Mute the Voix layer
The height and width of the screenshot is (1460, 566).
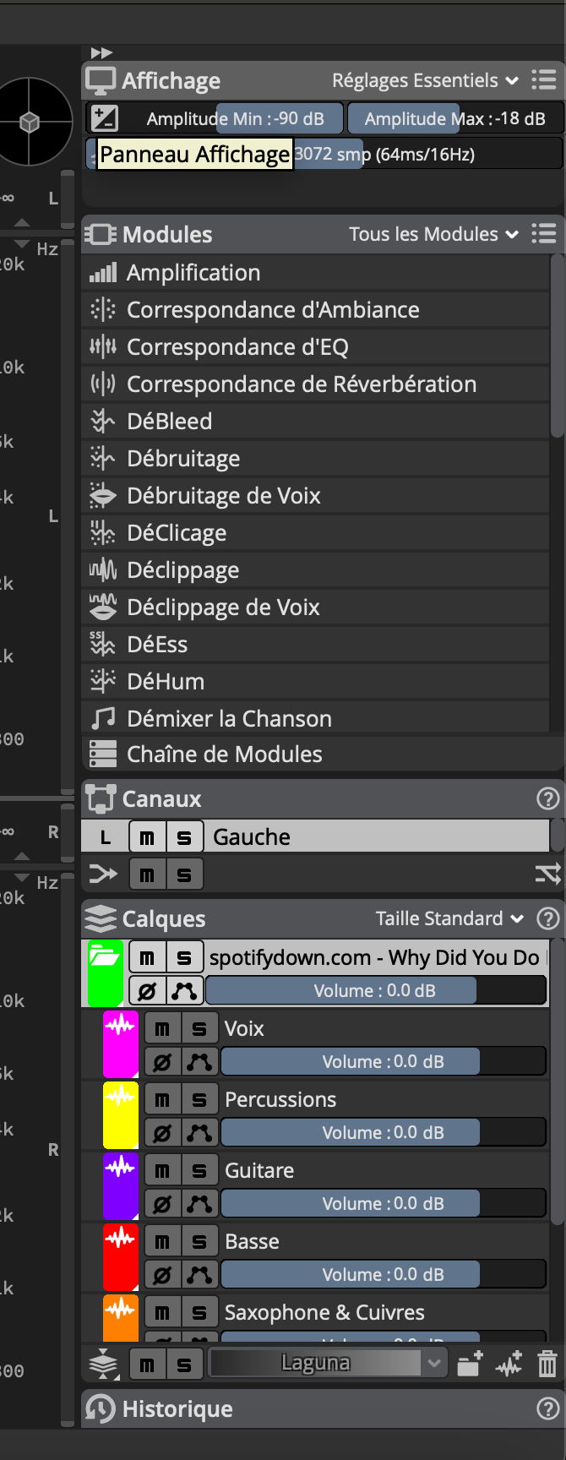click(x=163, y=1028)
